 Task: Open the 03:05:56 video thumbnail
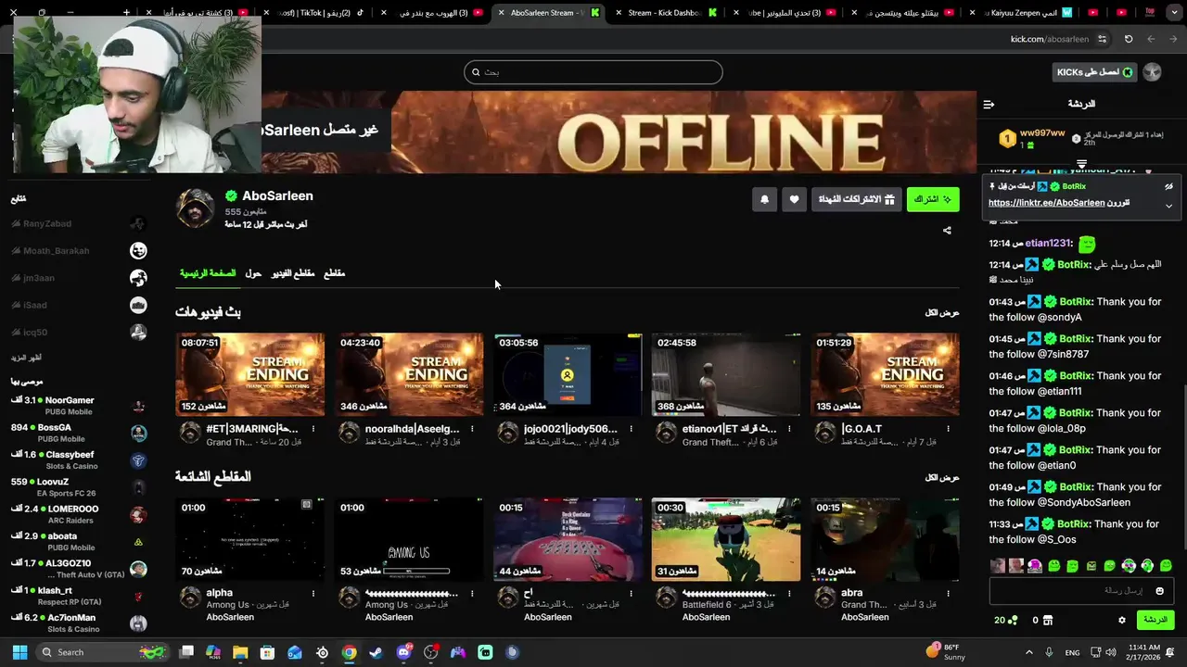tap(568, 374)
